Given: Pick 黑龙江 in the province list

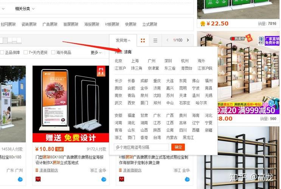Looking at the screenshot, I should pos(188,138).
